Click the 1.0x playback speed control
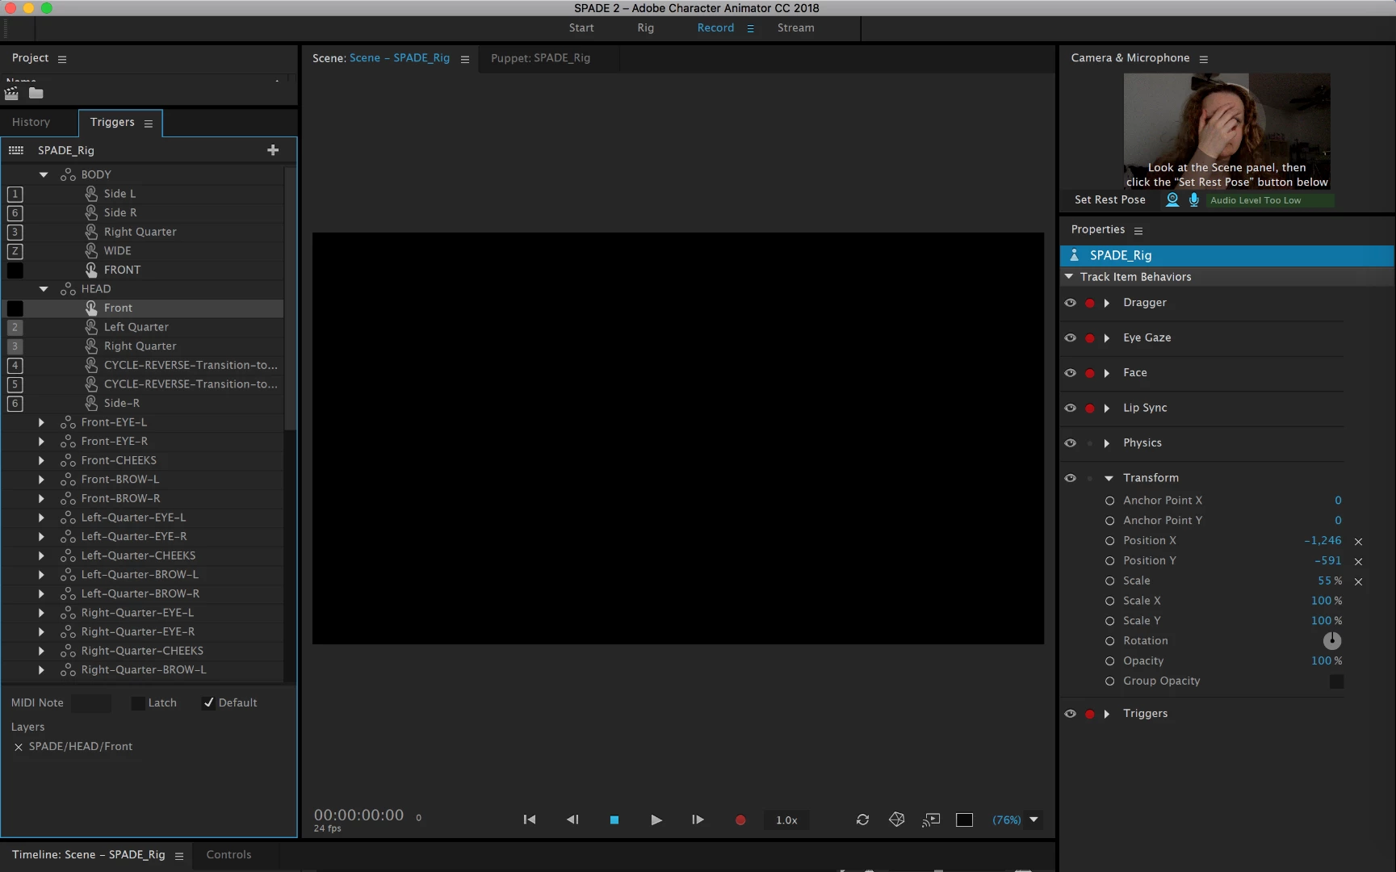1396x872 pixels. click(786, 820)
